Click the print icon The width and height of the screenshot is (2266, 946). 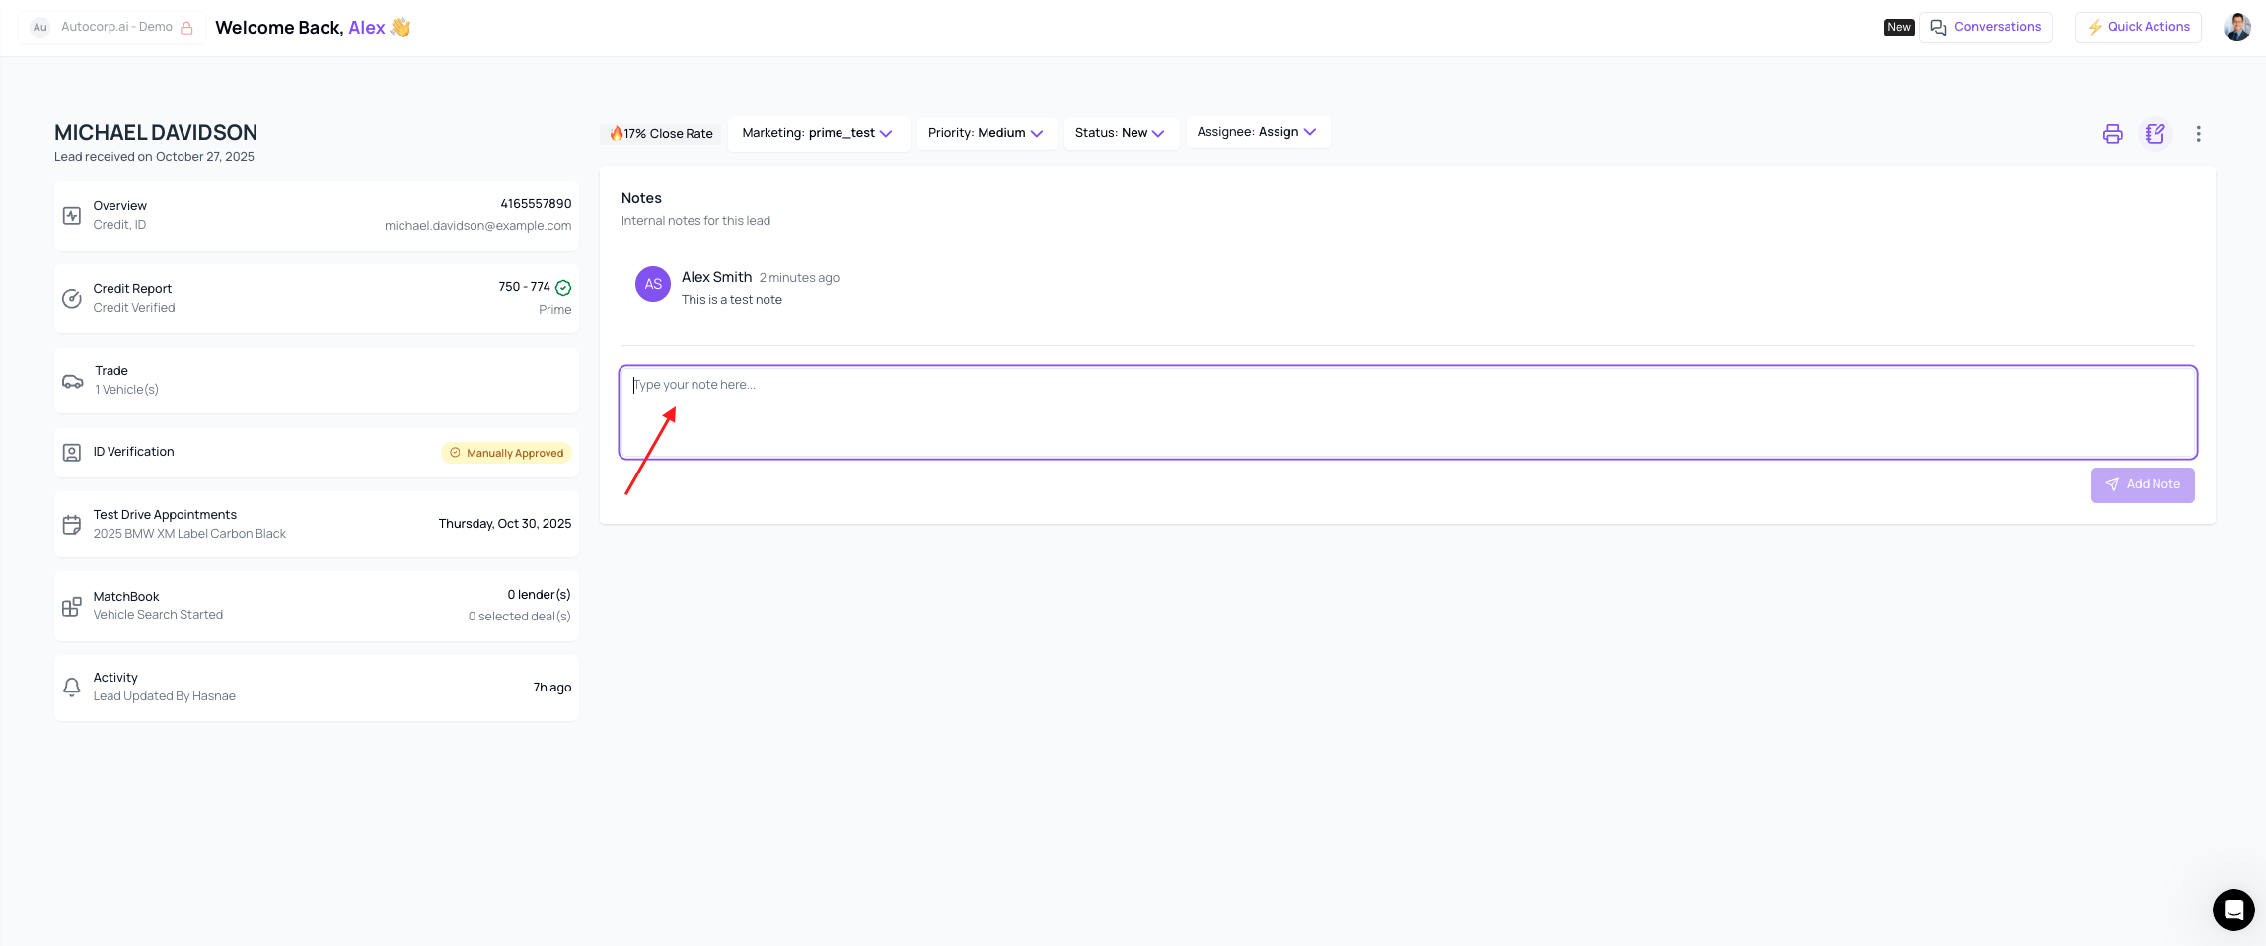(2112, 134)
